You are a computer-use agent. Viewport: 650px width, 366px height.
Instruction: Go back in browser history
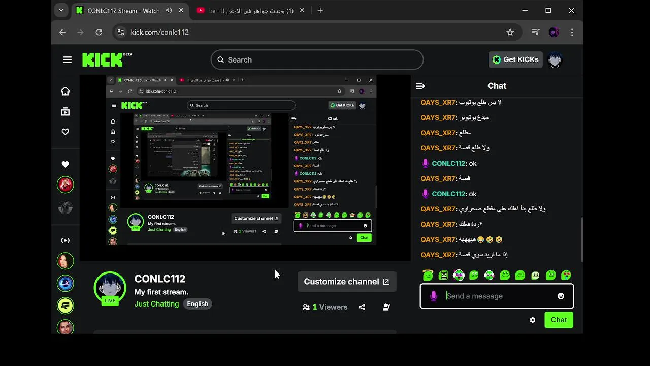(x=62, y=32)
